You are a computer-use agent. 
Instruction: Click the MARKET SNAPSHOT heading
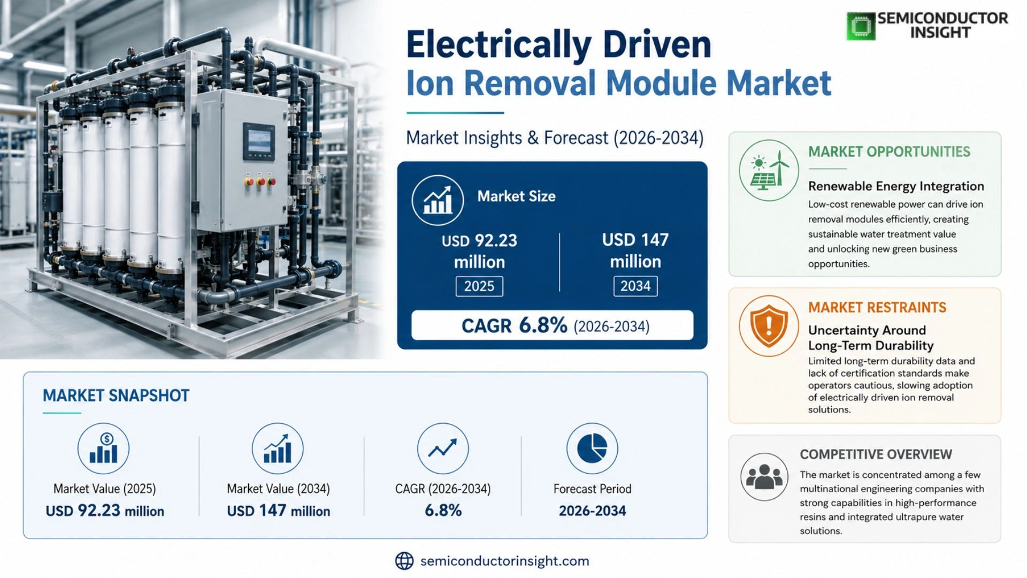coord(116,396)
